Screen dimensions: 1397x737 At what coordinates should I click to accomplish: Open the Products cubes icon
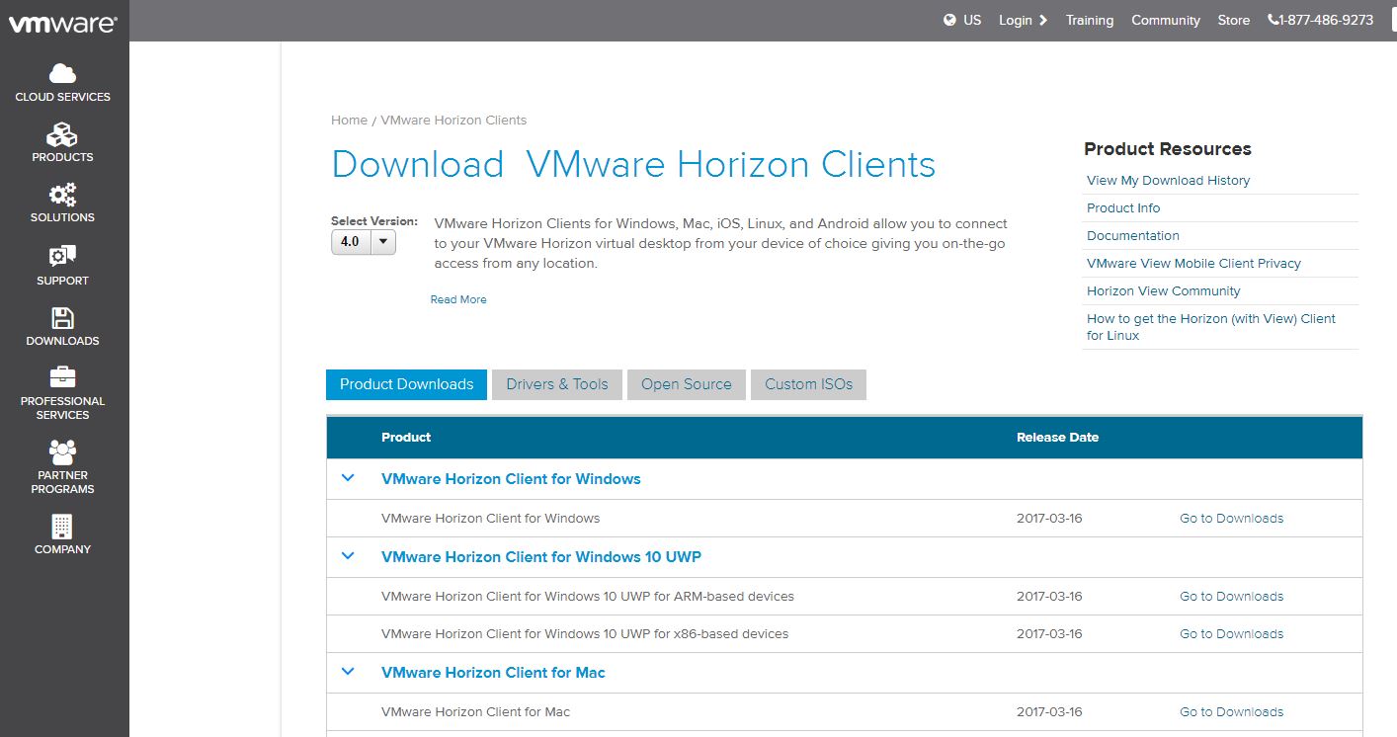[x=62, y=134]
